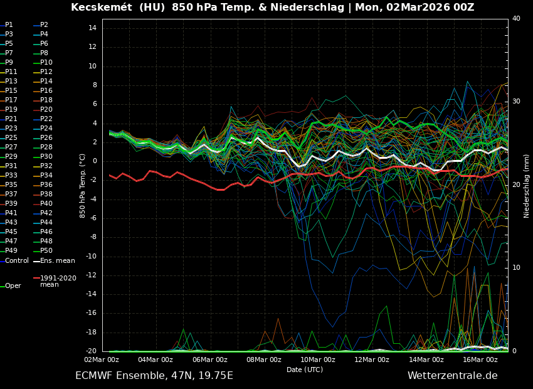Click the Wetterzentrale.de text in footer

(452, 375)
